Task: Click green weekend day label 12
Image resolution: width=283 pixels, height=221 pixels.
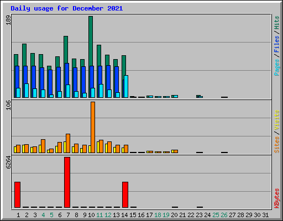Action: tap(108, 215)
